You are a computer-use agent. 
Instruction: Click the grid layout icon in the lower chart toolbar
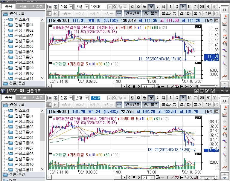coord(50,104)
